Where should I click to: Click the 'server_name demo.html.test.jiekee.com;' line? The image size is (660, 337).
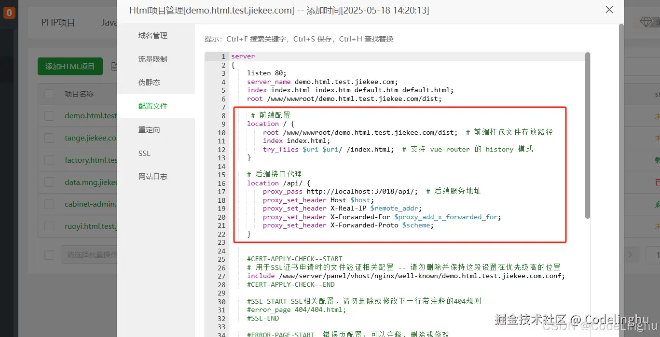click(x=322, y=82)
